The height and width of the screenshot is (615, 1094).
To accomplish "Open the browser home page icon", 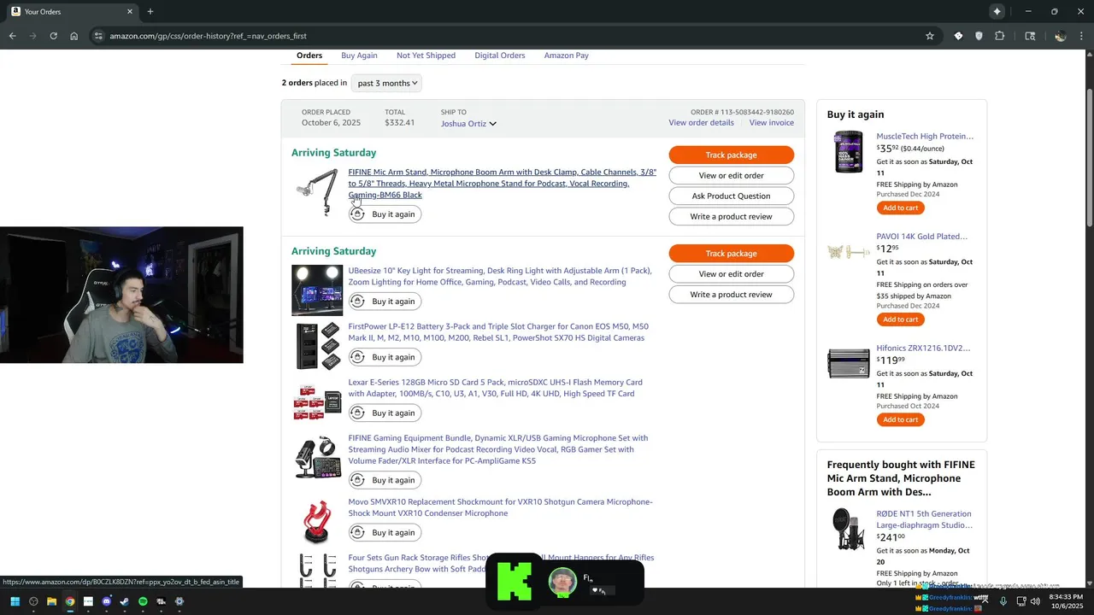I will tap(74, 36).
